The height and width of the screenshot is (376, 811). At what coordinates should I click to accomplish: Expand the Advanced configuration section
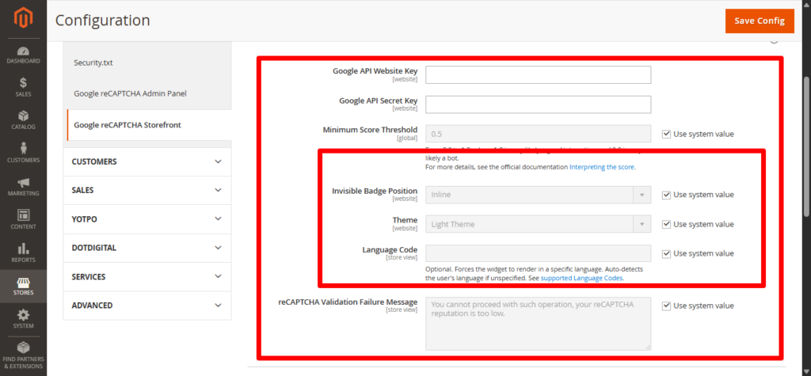(x=147, y=306)
